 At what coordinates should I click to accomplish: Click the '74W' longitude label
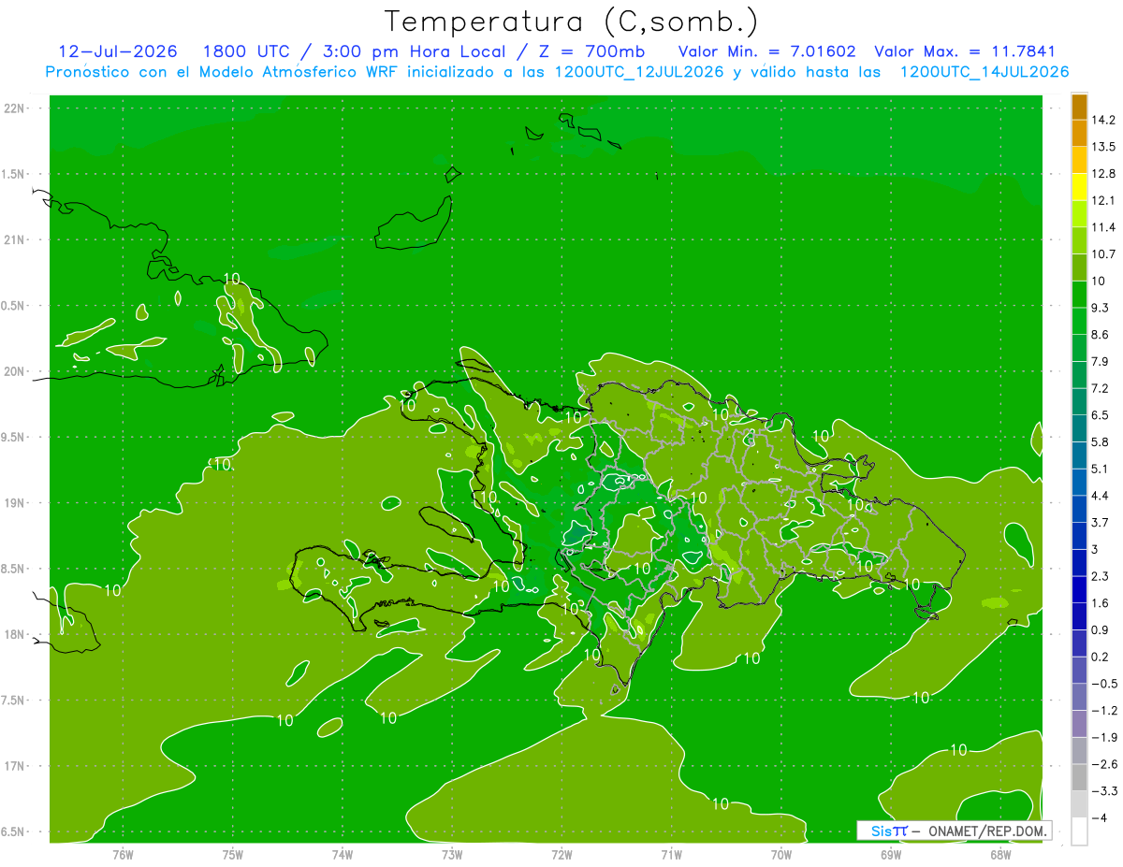(342, 855)
